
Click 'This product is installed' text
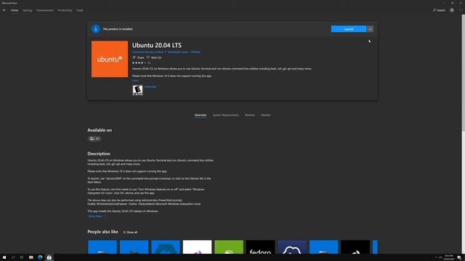coord(118,29)
